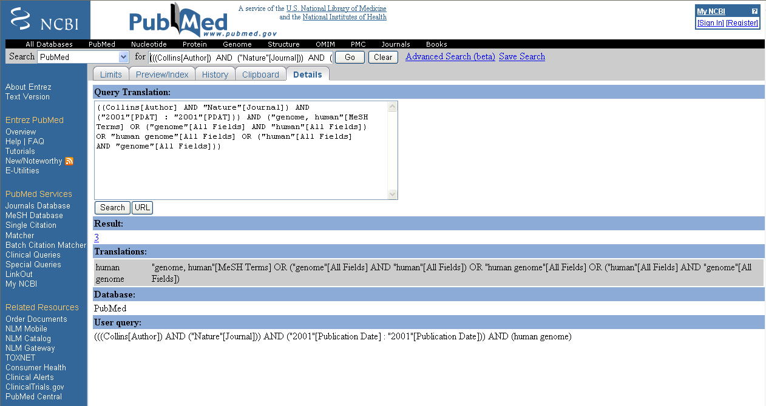Click the Help link in sidebar
The image size is (766, 406).
13,142
